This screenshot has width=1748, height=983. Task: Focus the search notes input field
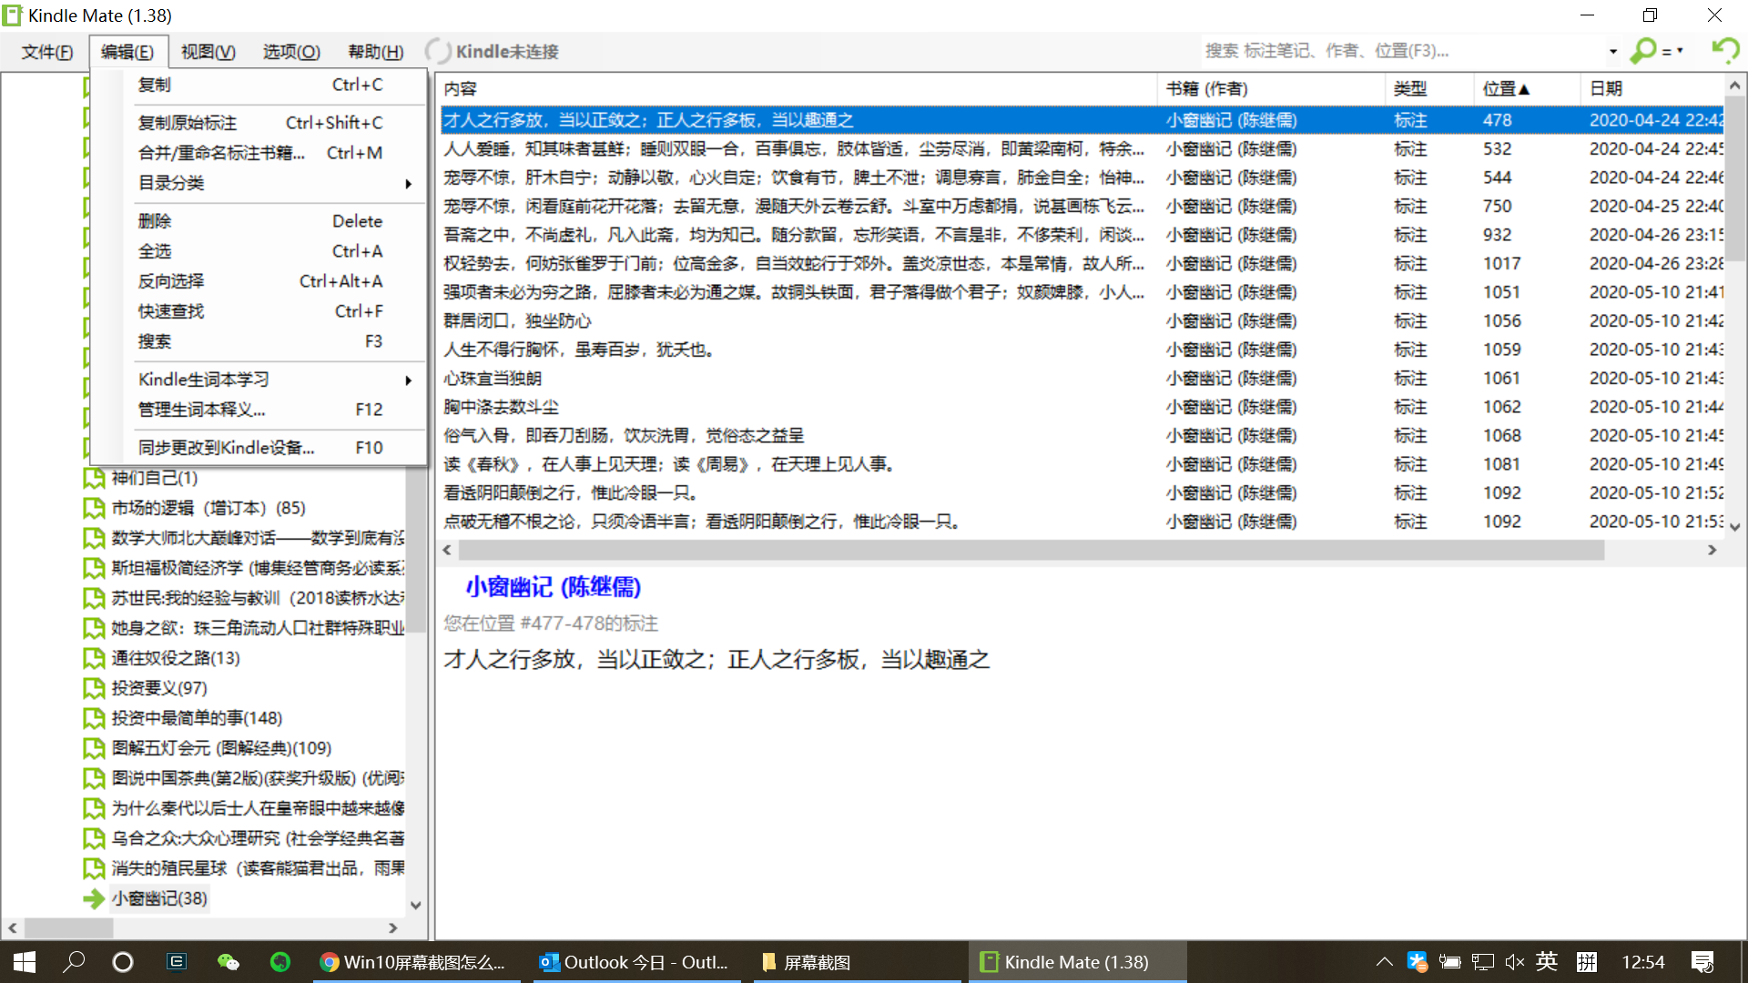point(1402,51)
